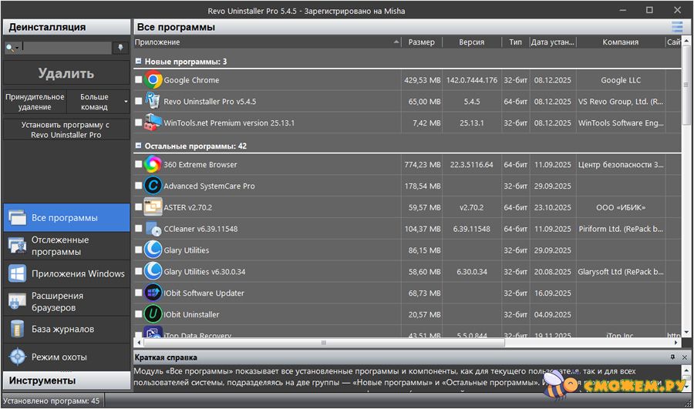Click the Google Chrome program icon
This screenshot has height=409, width=694.
point(153,80)
